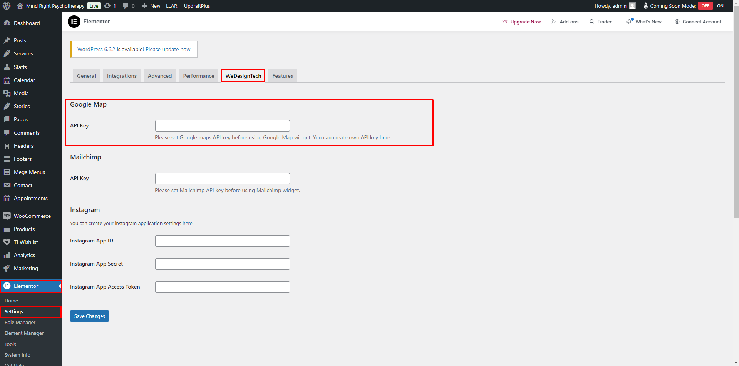
Task: Open the TI Wishlist menu item
Action: [x=31, y=242]
